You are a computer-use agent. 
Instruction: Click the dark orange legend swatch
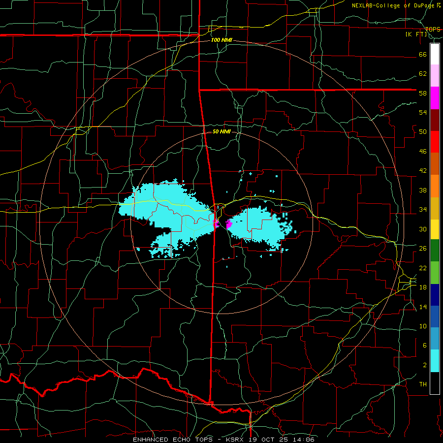click(435, 163)
